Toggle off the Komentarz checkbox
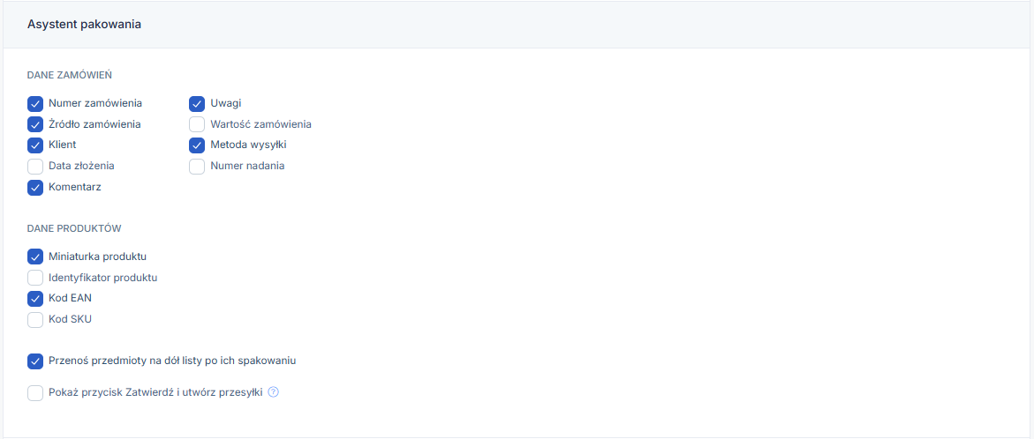 click(35, 187)
